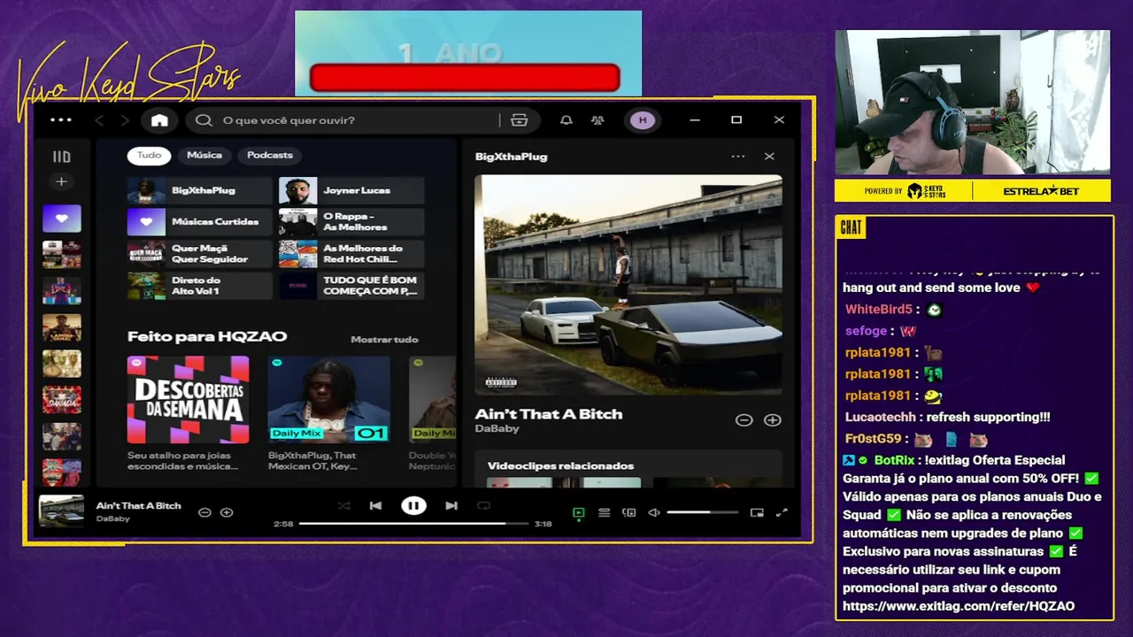Click the search magnifier icon
1133x637 pixels.
pyautogui.click(x=204, y=120)
